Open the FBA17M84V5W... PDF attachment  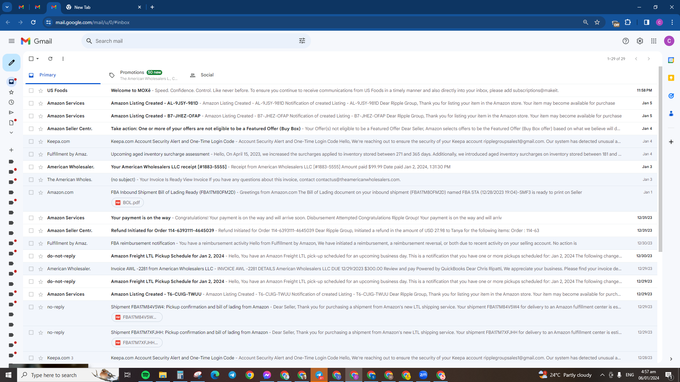137,317
